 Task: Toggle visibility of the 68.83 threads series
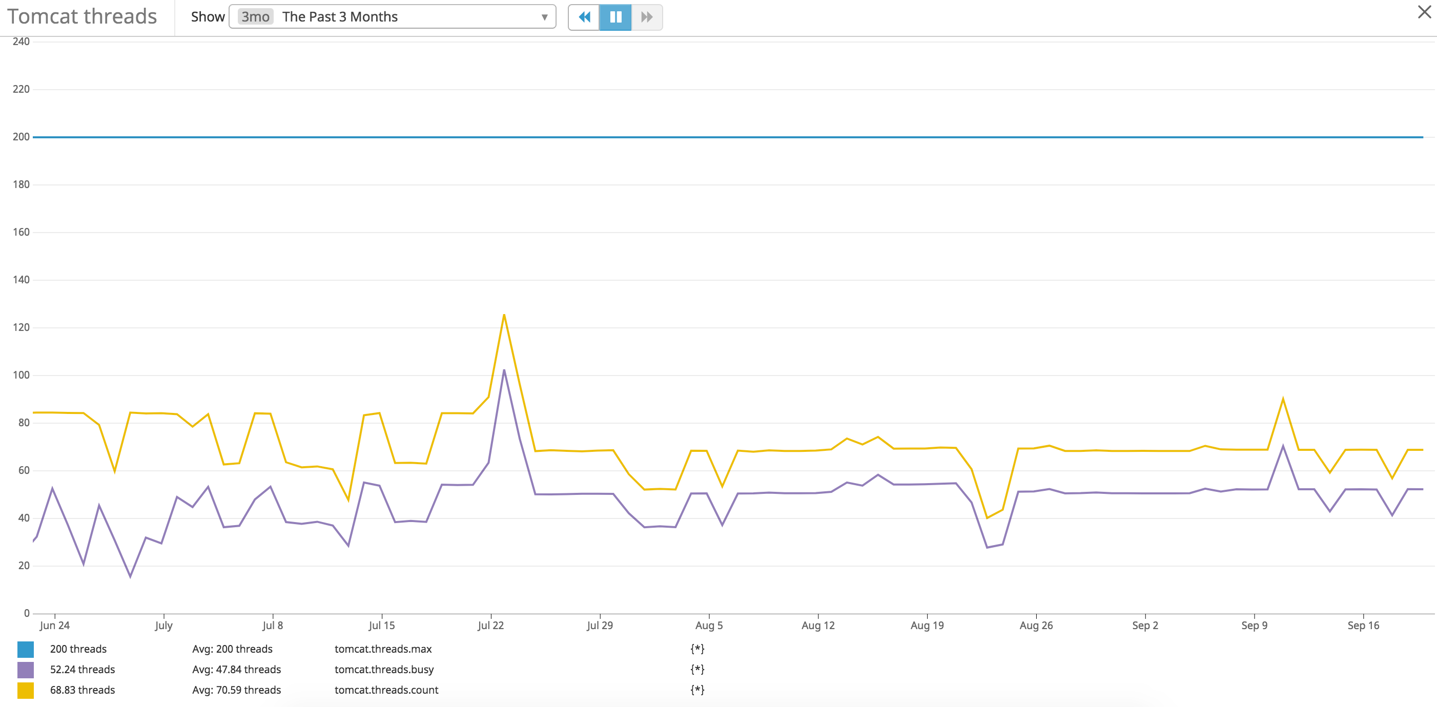(x=82, y=690)
